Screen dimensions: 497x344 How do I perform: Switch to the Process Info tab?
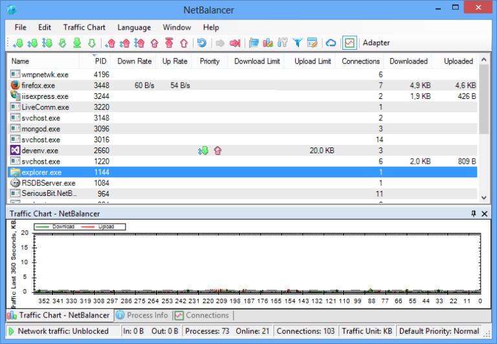pyautogui.click(x=142, y=315)
